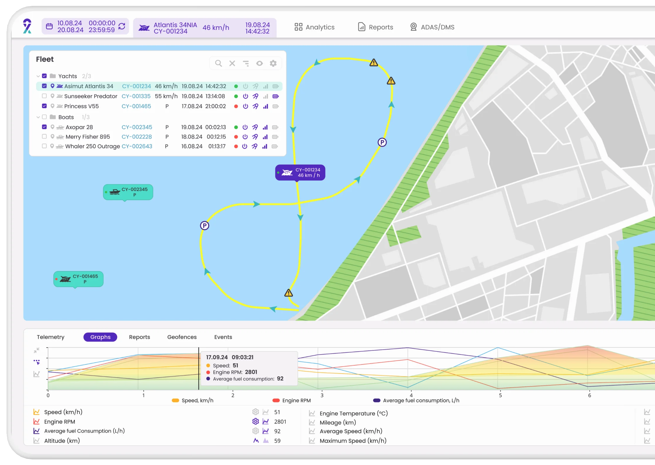Screen dimensions: 655x465
Task: Toggle Fleet visibility eye icon
Action: (259, 63)
